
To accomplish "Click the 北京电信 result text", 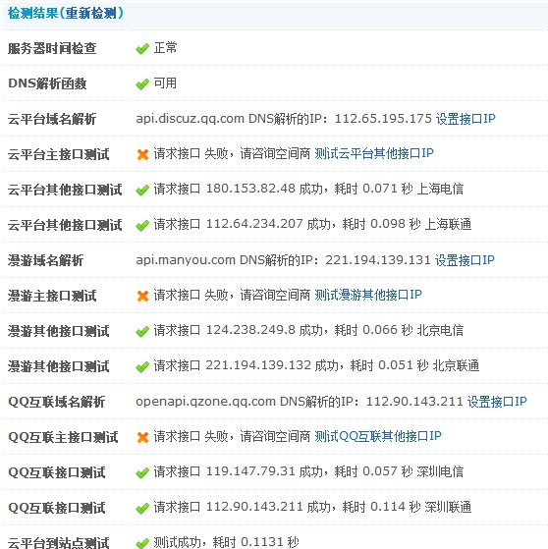I will [x=440, y=330].
